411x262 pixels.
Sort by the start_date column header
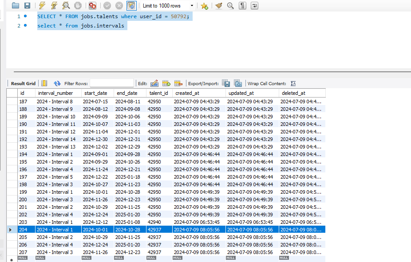(95, 93)
